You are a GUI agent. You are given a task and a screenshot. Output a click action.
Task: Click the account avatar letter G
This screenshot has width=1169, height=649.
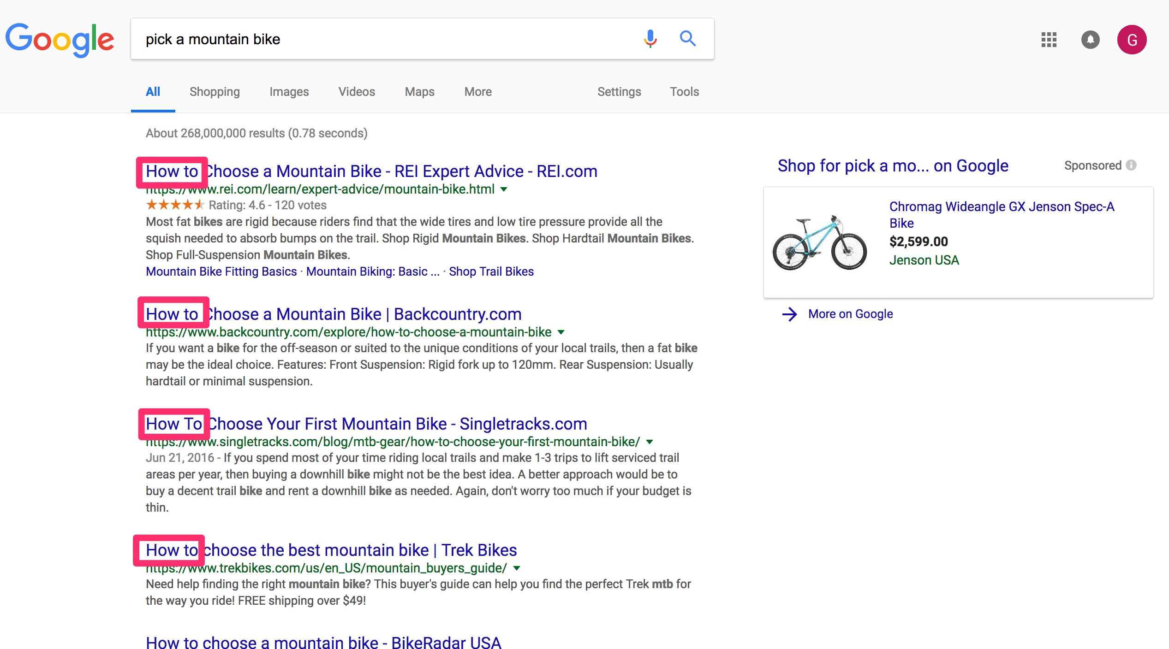[x=1132, y=40]
